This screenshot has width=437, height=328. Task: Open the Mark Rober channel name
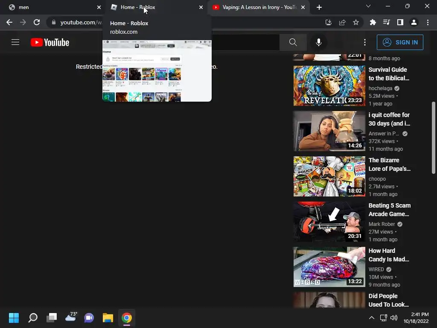(382, 224)
